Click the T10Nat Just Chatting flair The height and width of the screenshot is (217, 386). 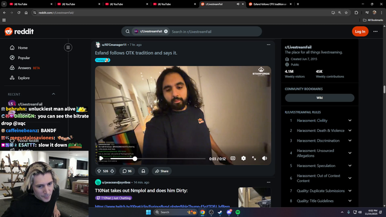(x=113, y=198)
